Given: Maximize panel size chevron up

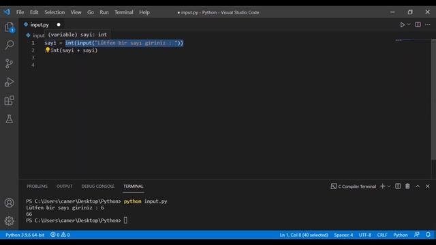Looking at the screenshot, I should tap(418, 186).
